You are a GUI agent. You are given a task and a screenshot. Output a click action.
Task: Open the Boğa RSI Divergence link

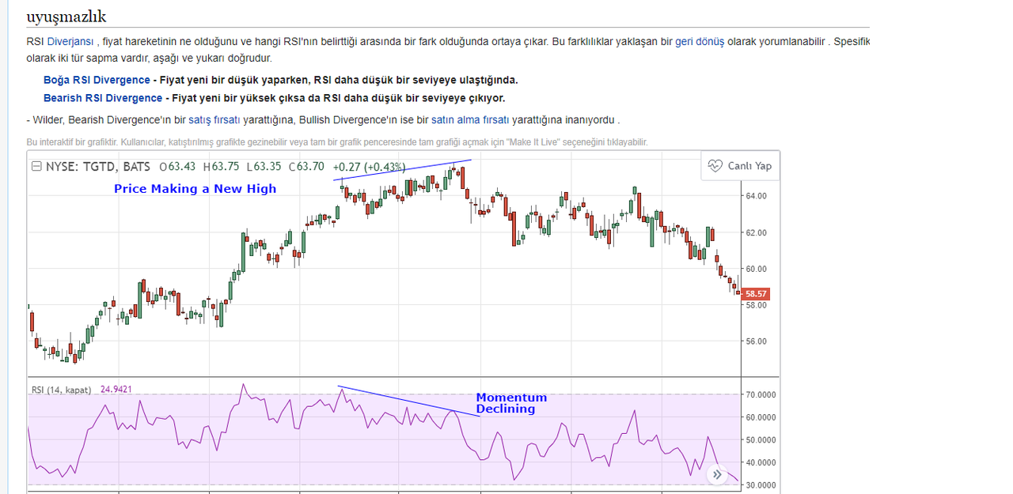coord(97,80)
